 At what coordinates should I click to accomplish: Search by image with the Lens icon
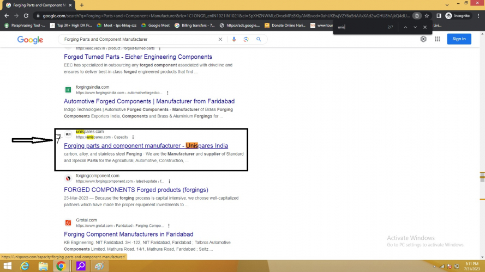(246, 39)
